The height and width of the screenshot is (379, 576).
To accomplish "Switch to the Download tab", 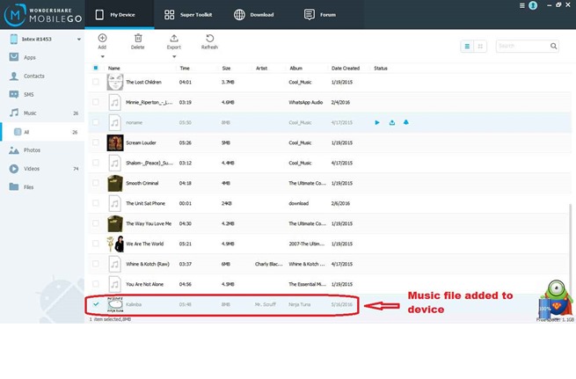I will point(254,15).
